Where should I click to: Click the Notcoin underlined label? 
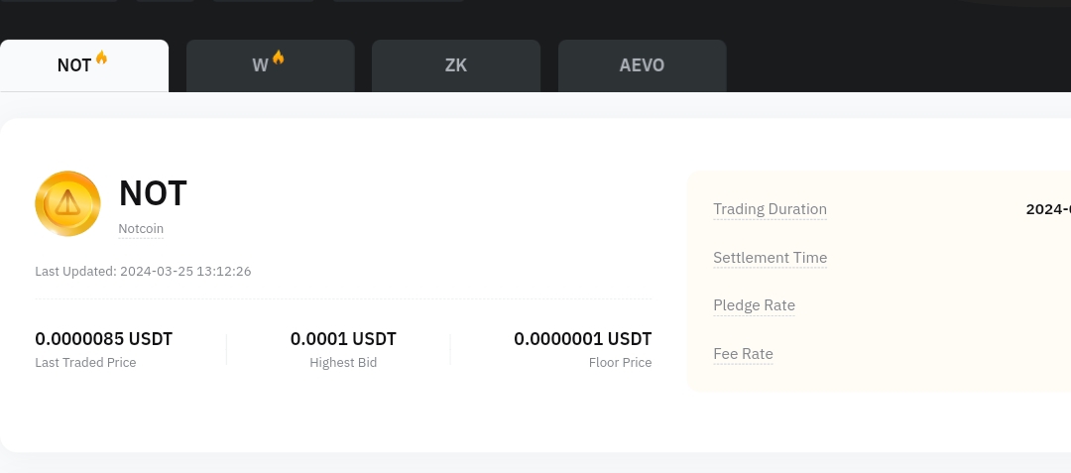click(141, 229)
